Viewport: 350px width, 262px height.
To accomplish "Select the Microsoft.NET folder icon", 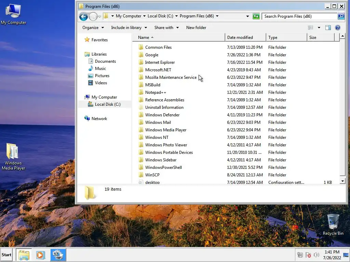I will (141, 70).
